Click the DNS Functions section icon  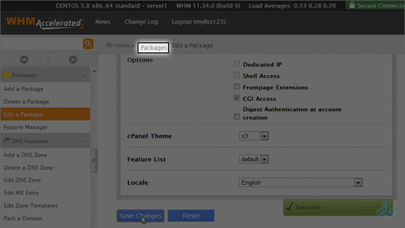(x=6, y=140)
